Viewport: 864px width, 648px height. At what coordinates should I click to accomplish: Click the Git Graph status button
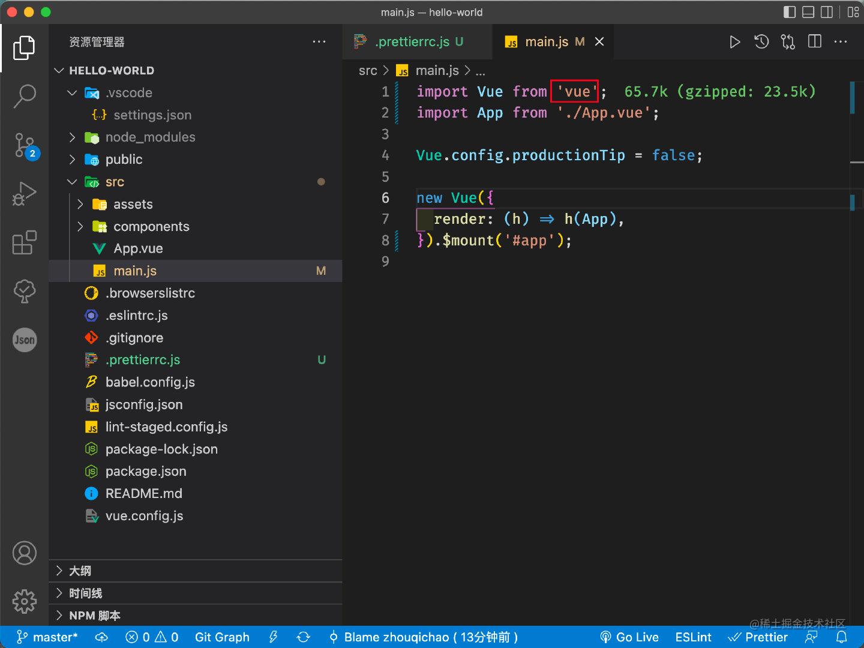221,637
